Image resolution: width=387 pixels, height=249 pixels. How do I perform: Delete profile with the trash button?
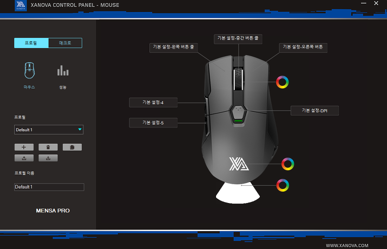[x=48, y=147]
